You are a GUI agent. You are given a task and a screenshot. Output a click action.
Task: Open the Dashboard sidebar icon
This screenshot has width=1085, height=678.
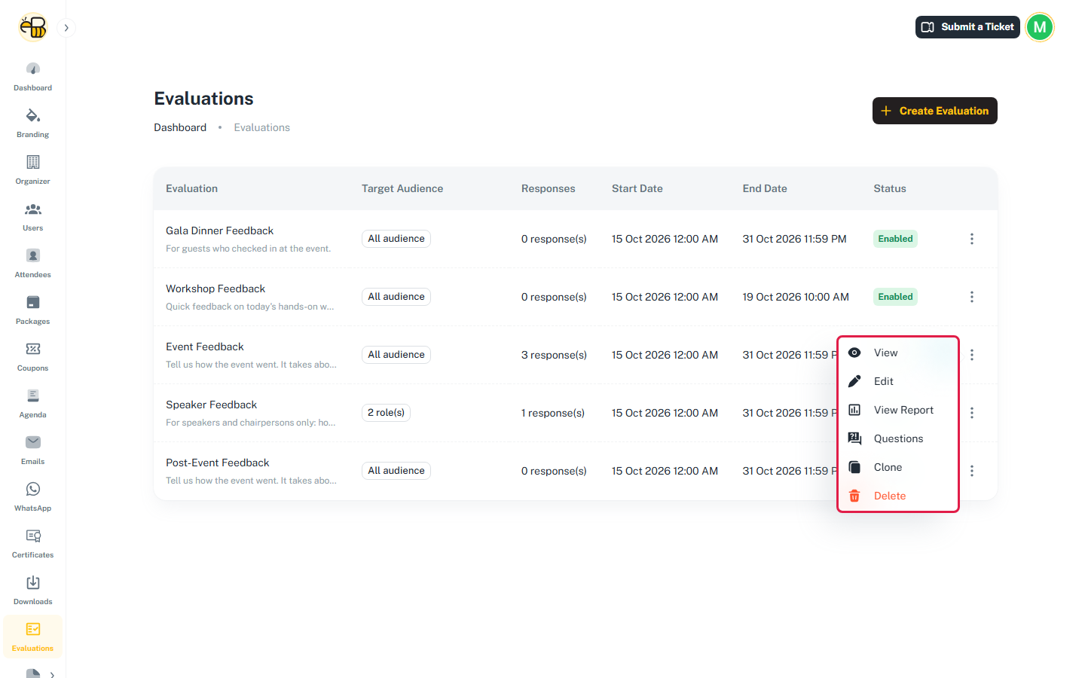pyautogui.click(x=33, y=76)
